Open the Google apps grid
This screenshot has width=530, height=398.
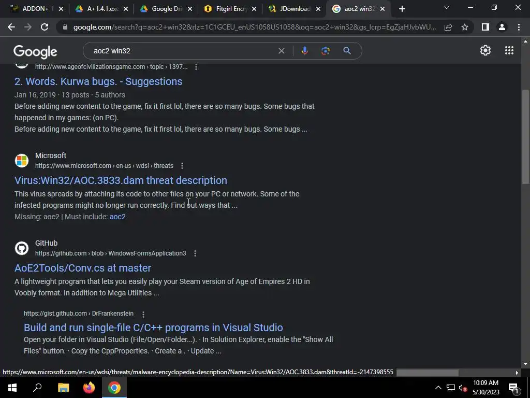[509, 50]
